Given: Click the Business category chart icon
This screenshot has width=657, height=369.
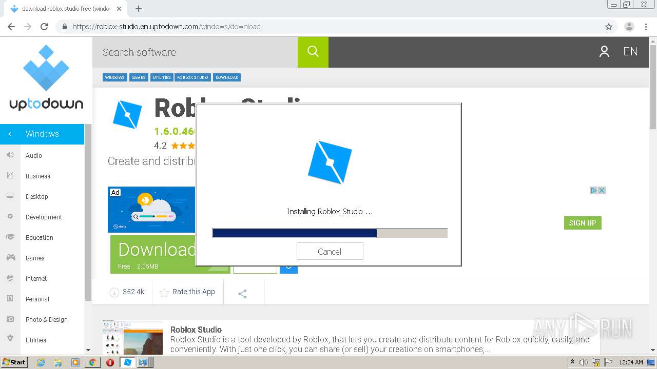Looking at the screenshot, I should click(10, 176).
